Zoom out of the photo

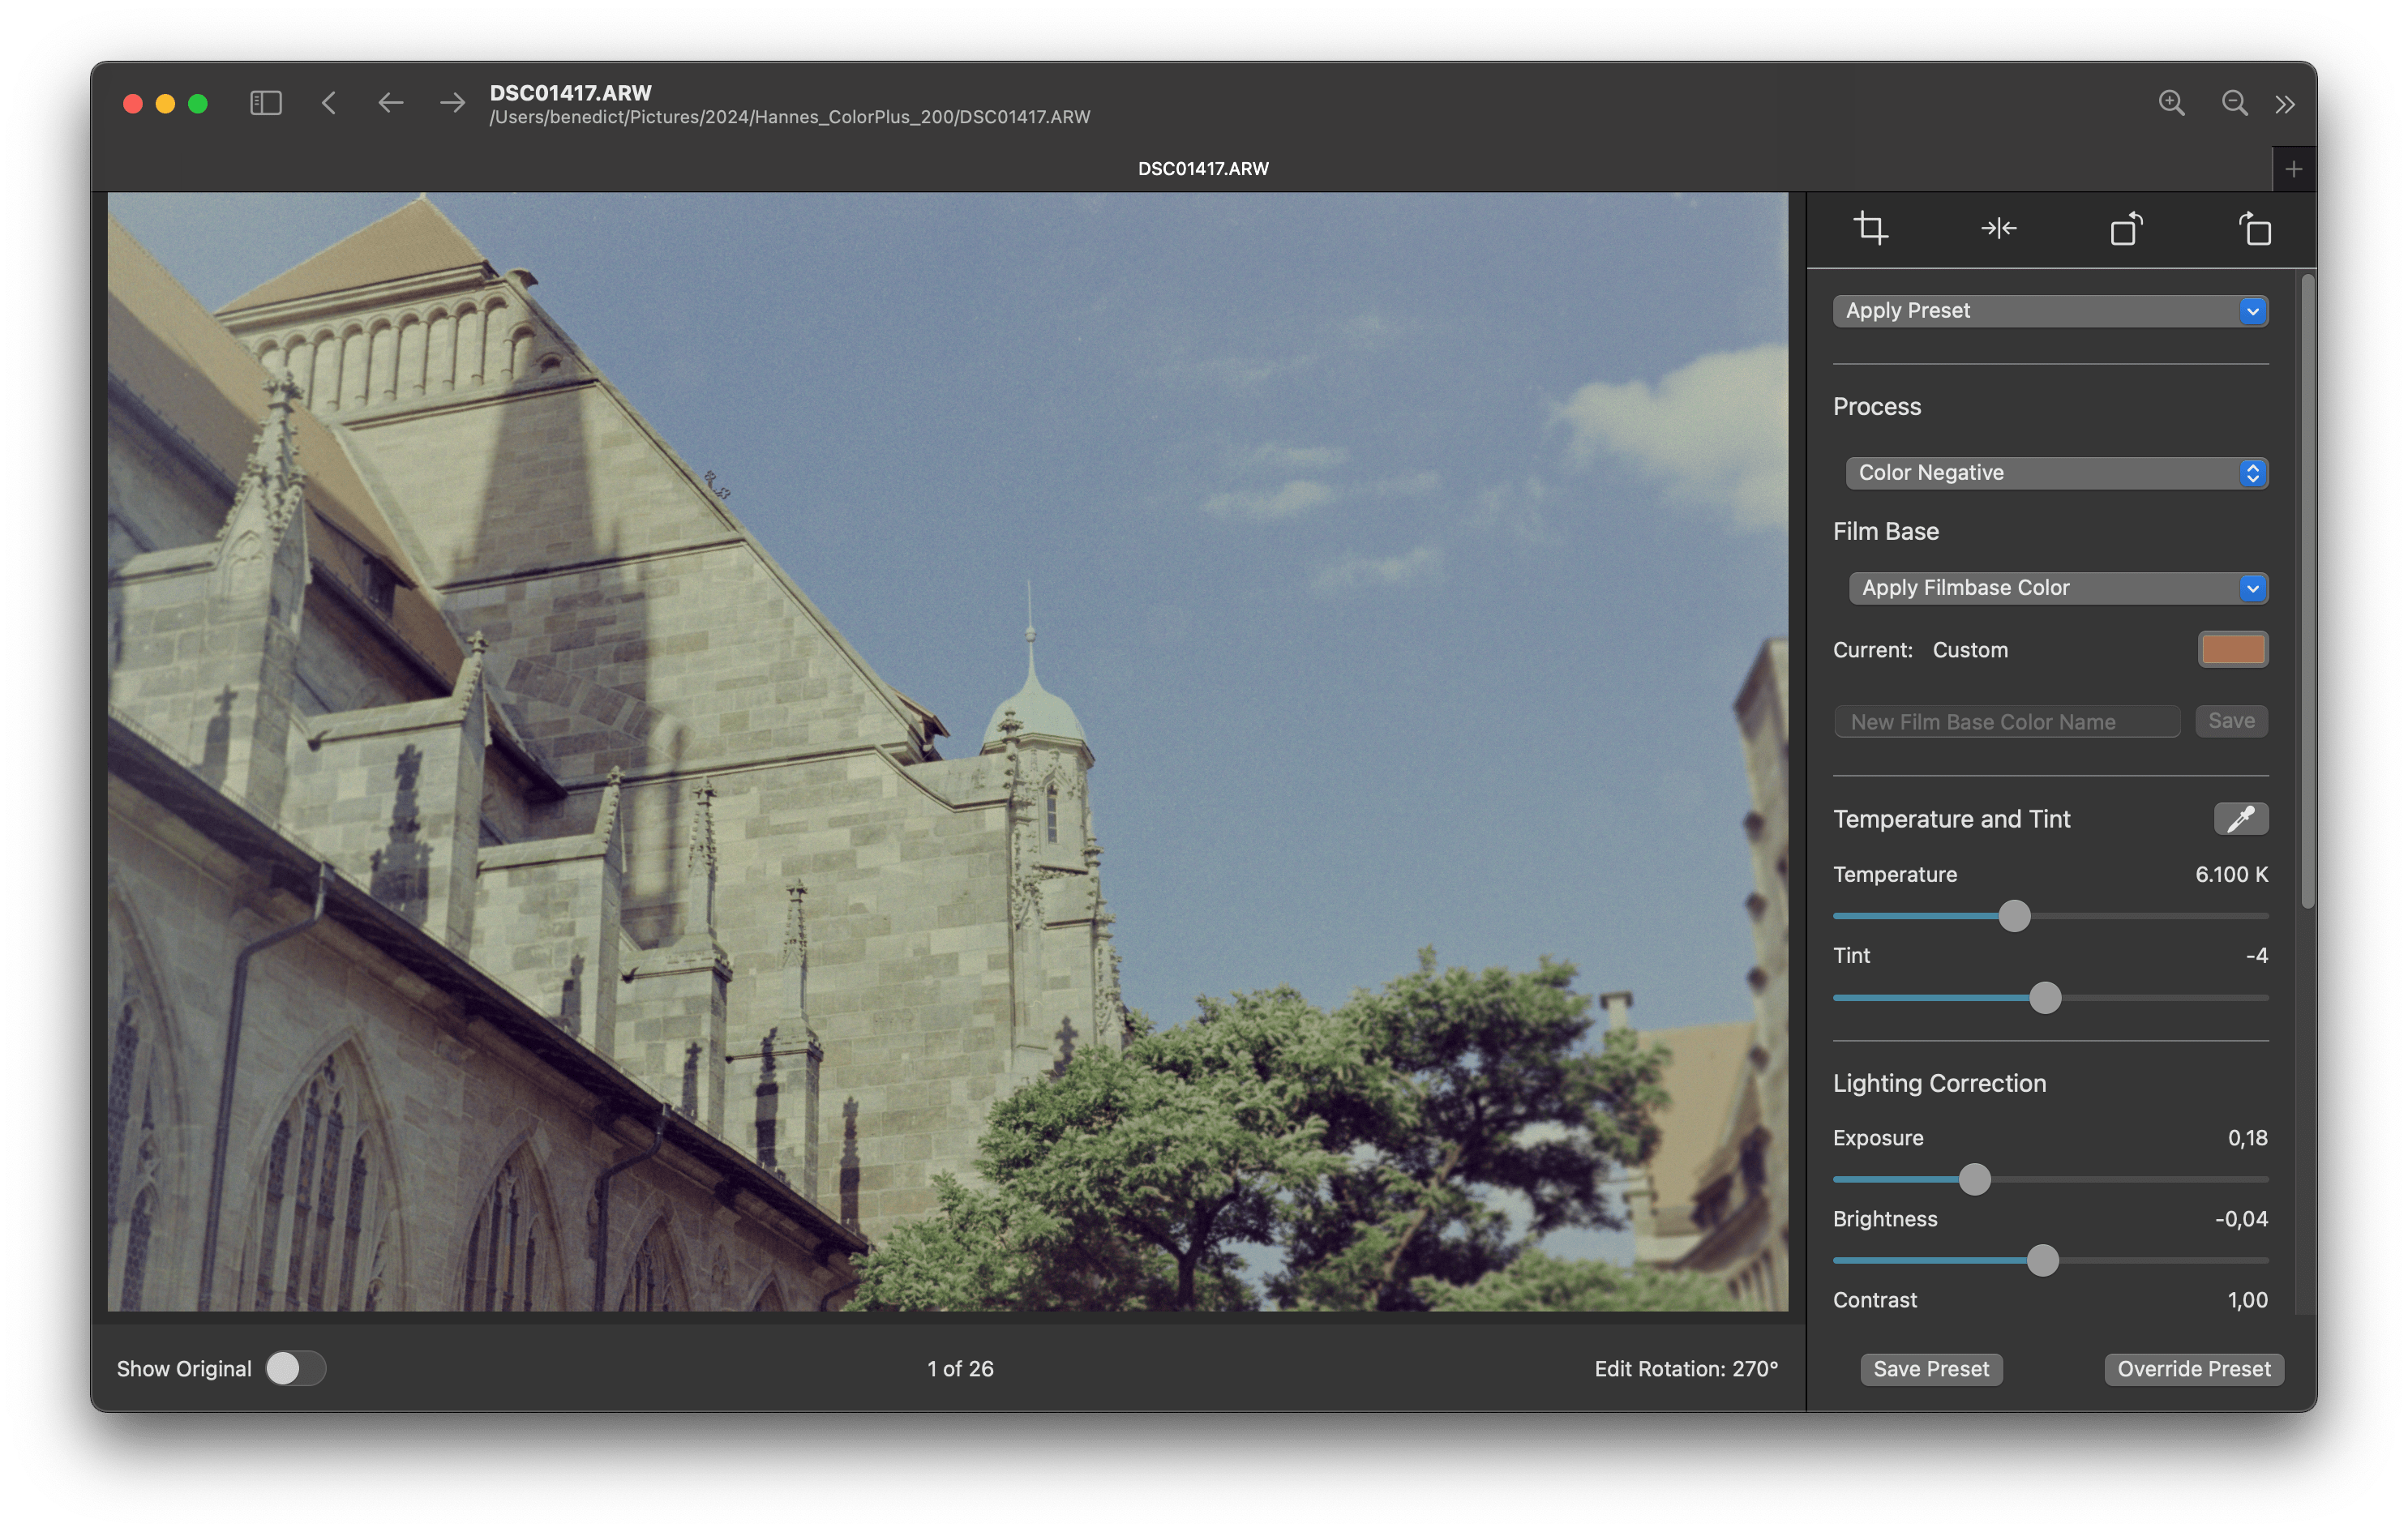tap(2235, 103)
